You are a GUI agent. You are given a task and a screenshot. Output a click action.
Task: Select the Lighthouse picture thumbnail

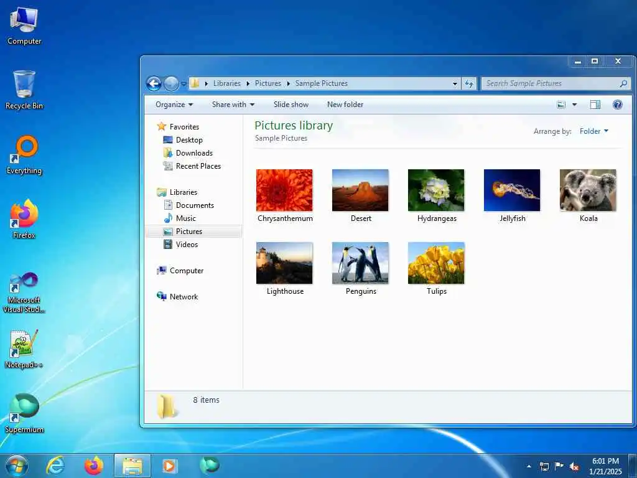pyautogui.click(x=284, y=263)
